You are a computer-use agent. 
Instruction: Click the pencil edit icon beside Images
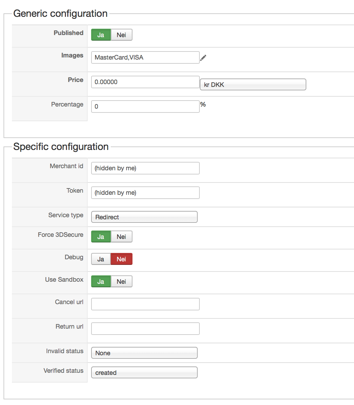coord(203,58)
